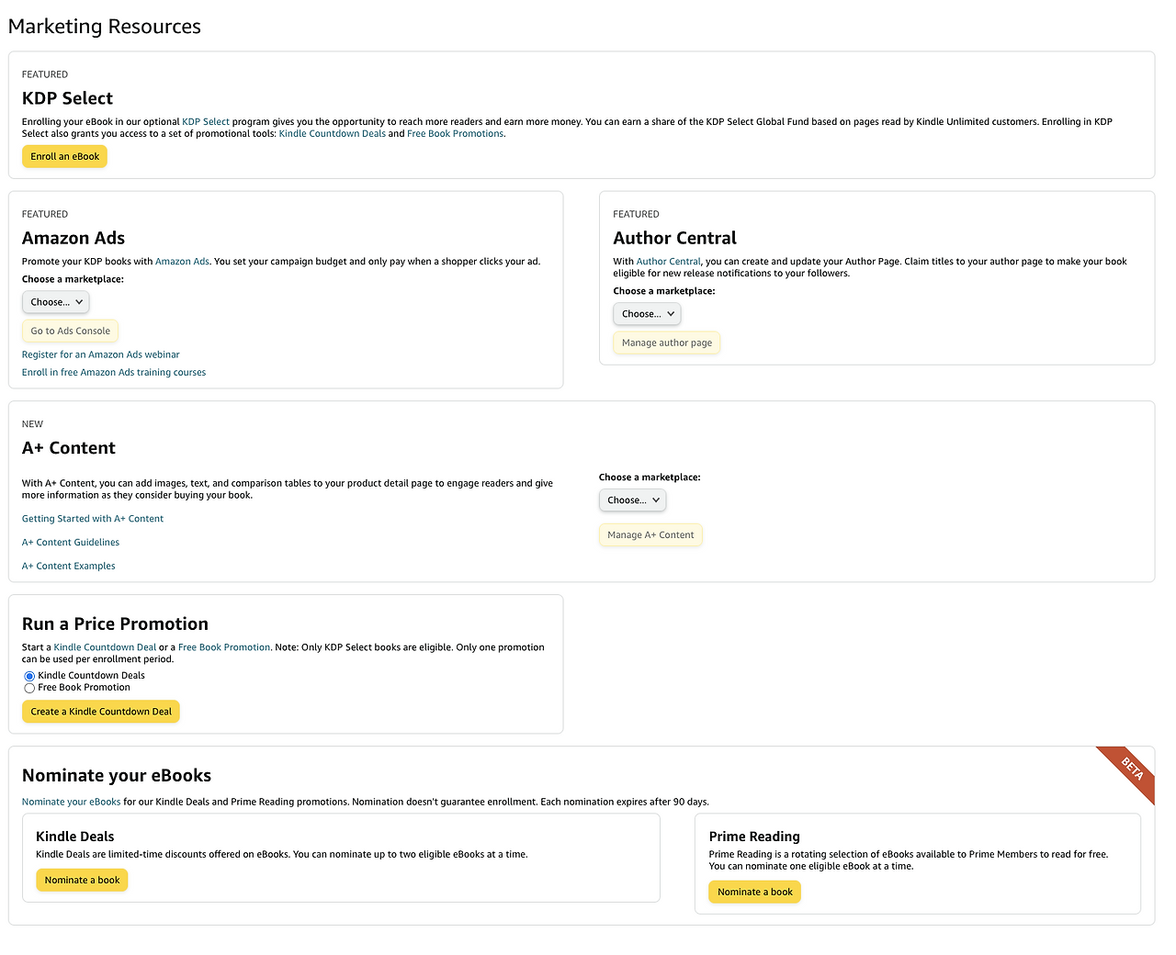The image size is (1176, 955).
Task: Click the BETA corner ribbon
Action: (x=1132, y=769)
